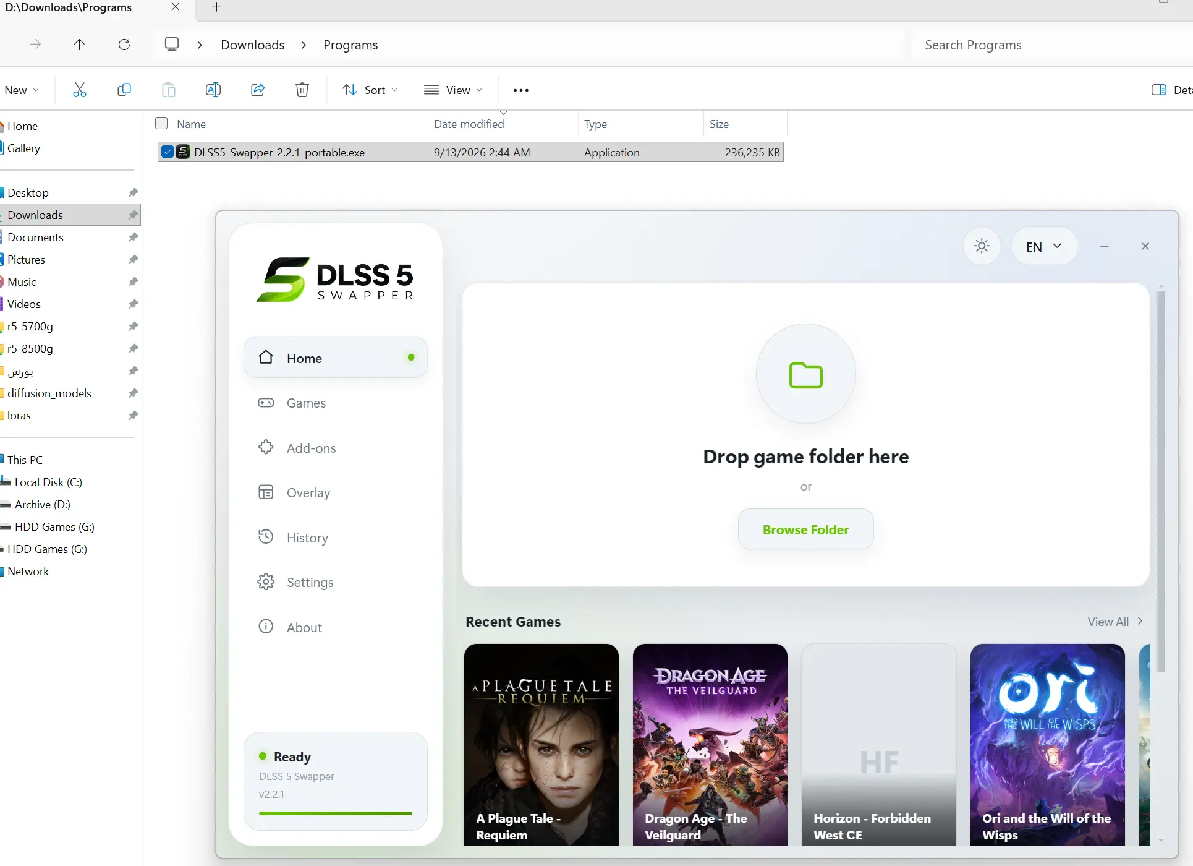Image resolution: width=1193 pixels, height=866 pixels.
Task: Click the Delete trash icon in Explorer toolbar
Action: pos(302,90)
